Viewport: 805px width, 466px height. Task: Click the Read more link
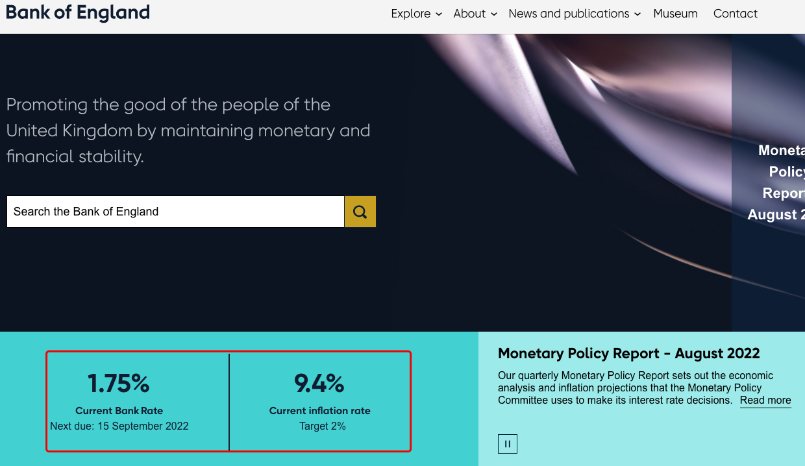pos(765,400)
